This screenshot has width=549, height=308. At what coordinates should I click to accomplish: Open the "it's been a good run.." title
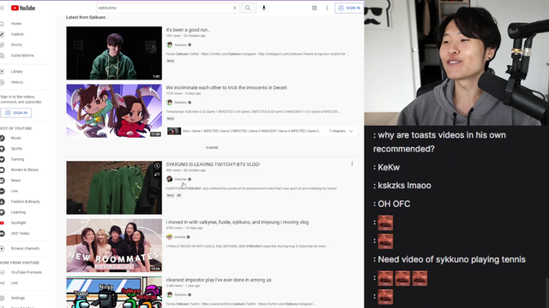tap(188, 30)
